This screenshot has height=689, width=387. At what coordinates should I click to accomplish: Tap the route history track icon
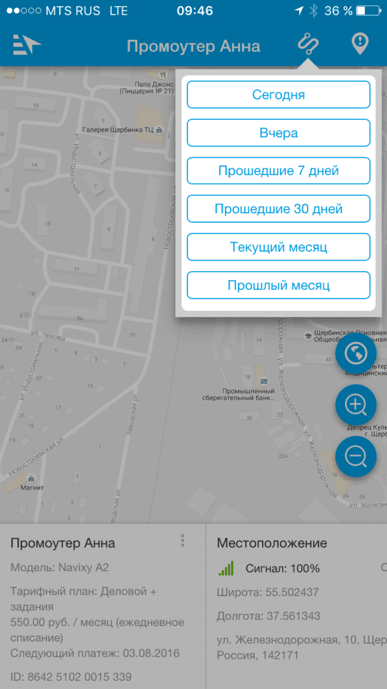[x=308, y=44]
